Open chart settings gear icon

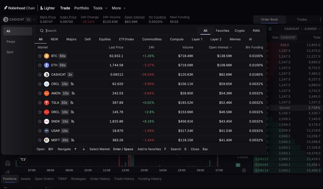(x=244, y=170)
